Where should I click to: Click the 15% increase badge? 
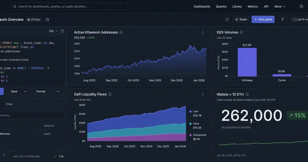[x=297, y=115]
